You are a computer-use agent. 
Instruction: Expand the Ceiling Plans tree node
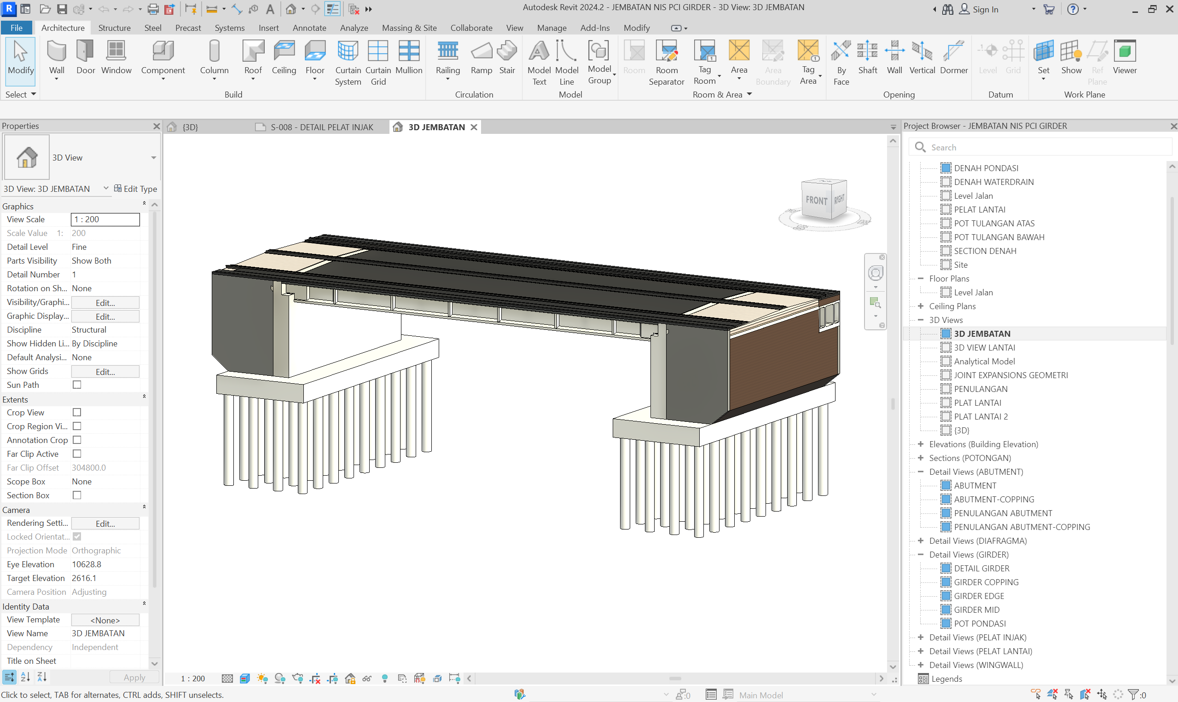tap(921, 306)
